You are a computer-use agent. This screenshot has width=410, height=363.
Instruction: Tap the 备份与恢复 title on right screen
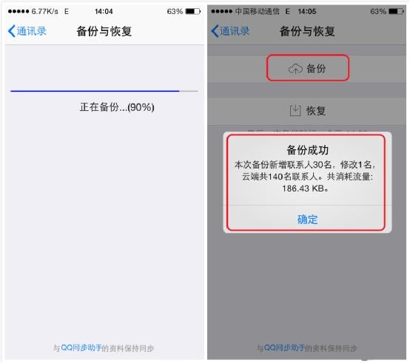tap(307, 31)
